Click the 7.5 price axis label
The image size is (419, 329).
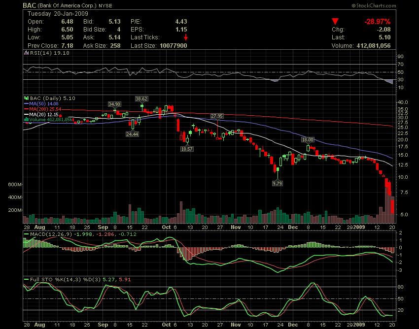404,192
